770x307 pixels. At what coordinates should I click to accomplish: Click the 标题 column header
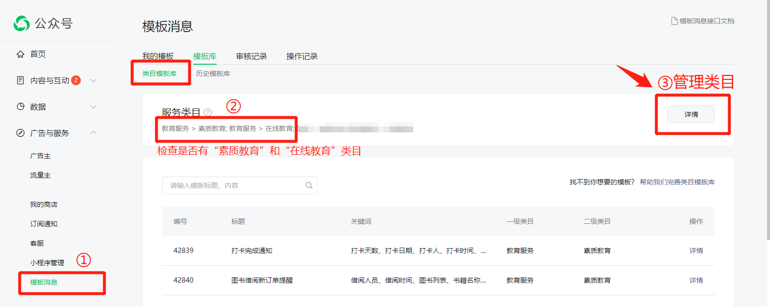click(238, 221)
